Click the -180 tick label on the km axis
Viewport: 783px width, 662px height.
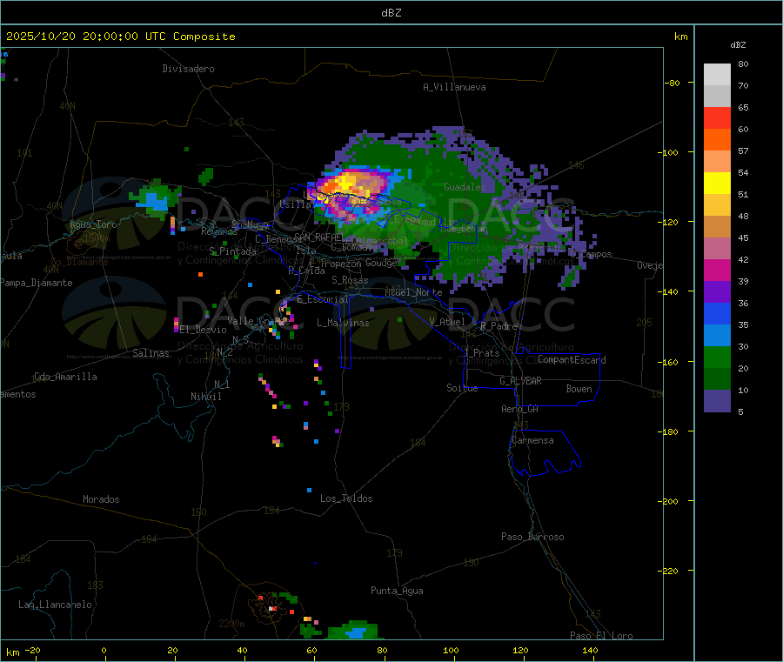tap(670, 431)
